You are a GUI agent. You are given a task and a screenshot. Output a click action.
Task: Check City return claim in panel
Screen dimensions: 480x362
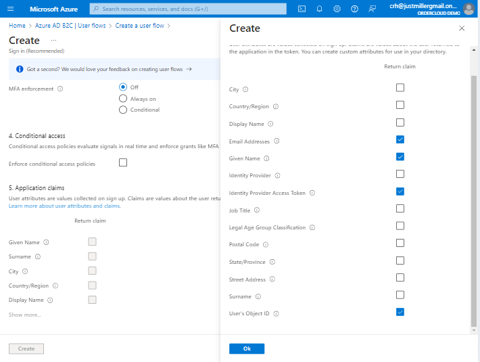click(x=400, y=87)
